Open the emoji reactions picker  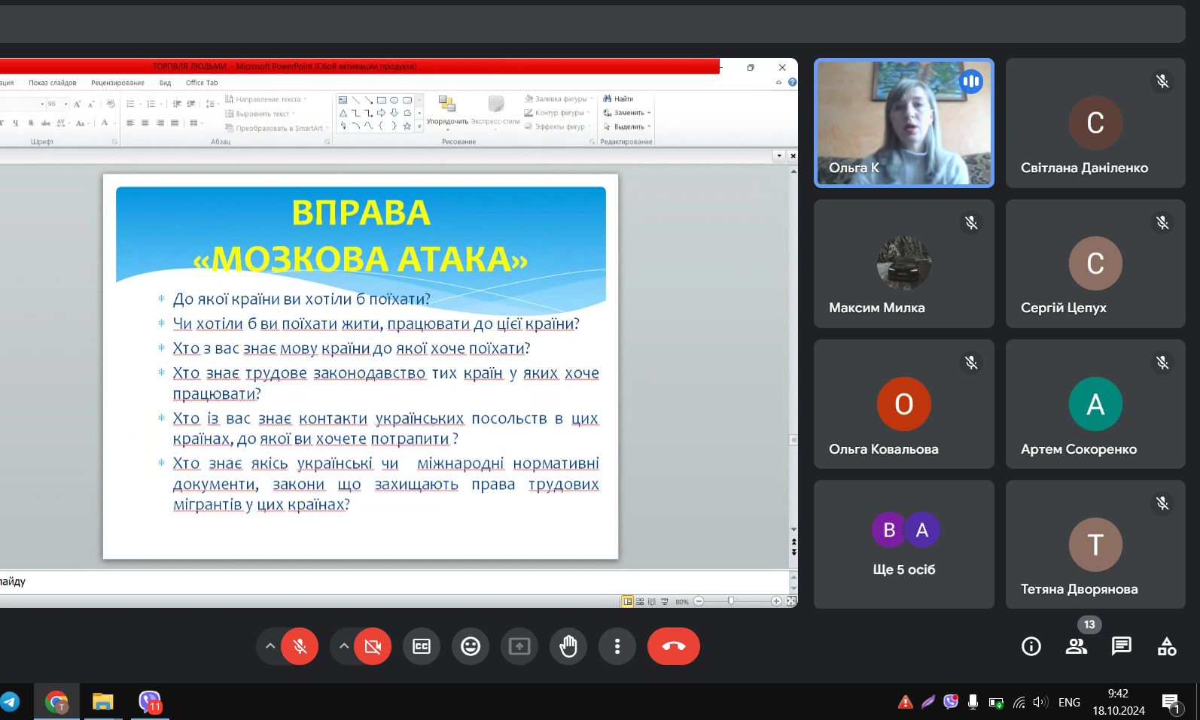471,646
